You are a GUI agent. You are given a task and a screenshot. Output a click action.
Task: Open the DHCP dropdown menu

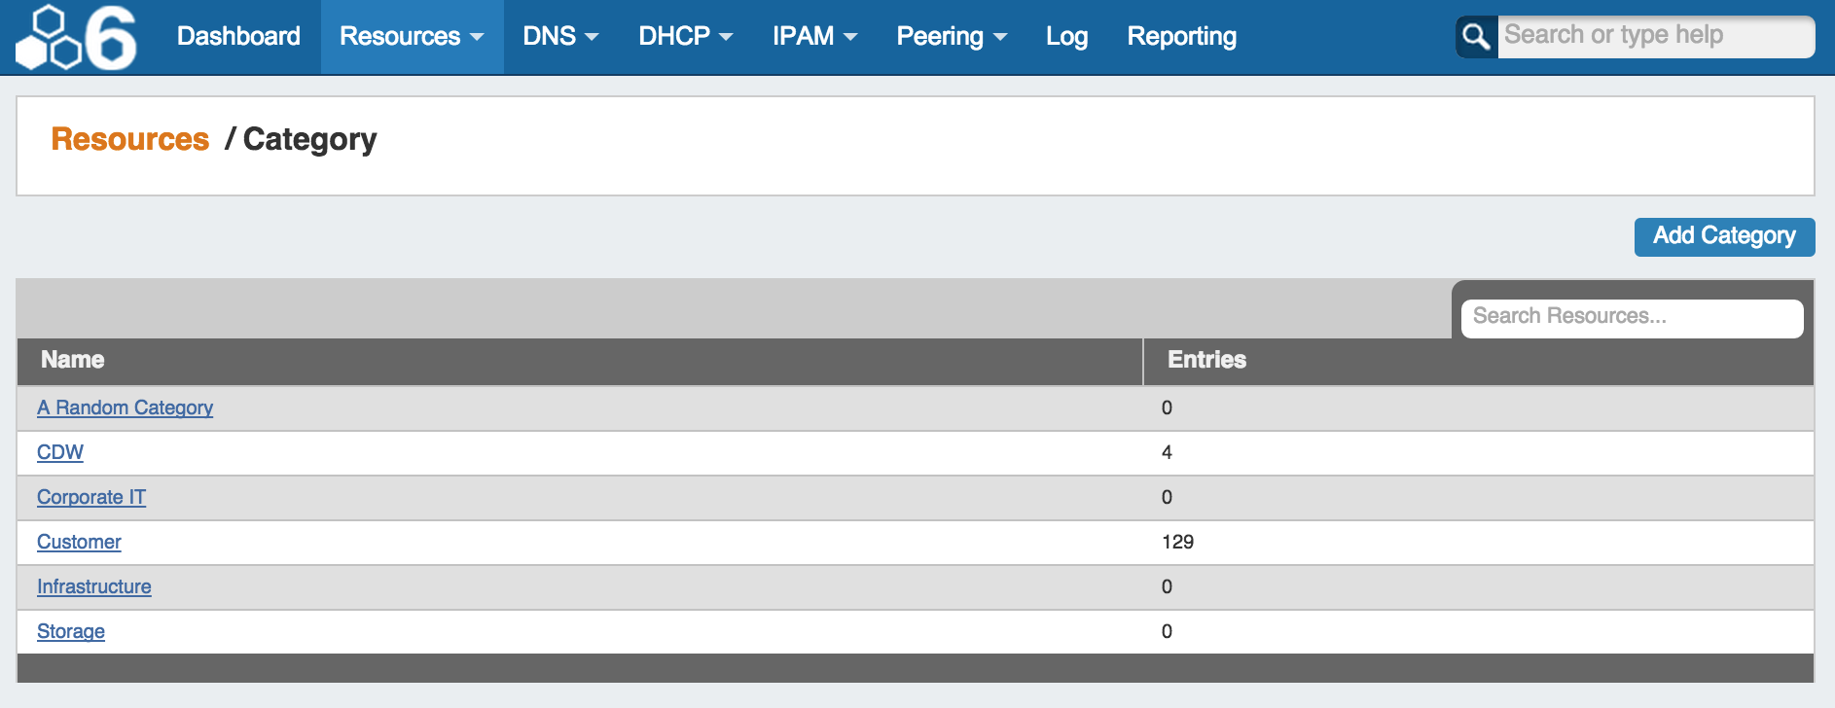pos(685,37)
